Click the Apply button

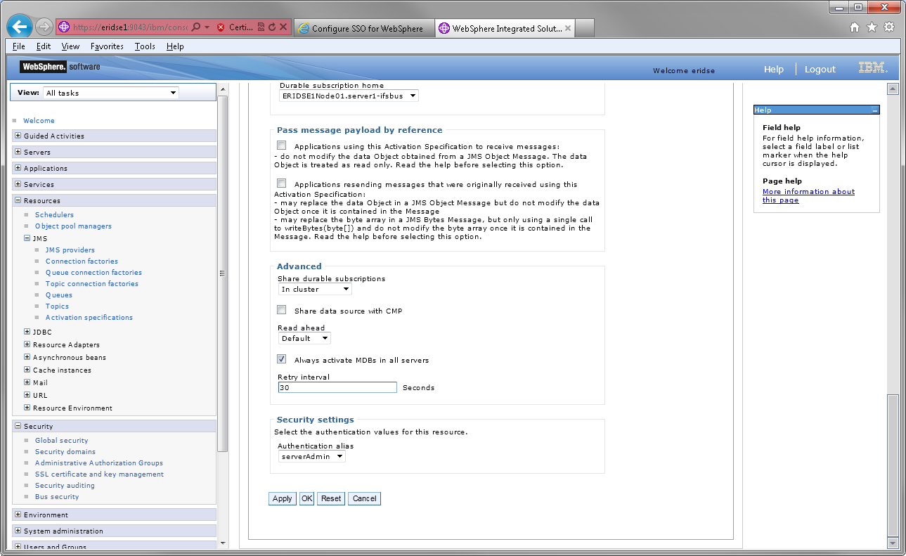[282, 498]
